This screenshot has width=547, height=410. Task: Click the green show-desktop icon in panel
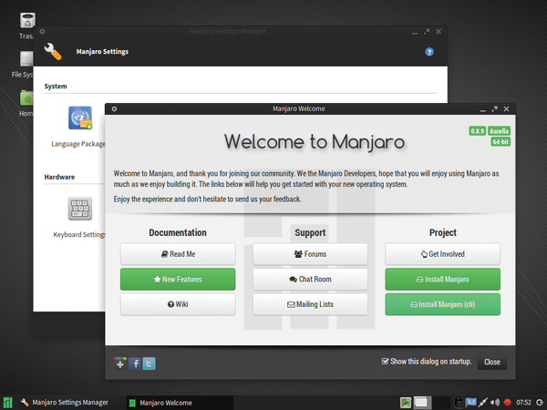pyautogui.click(x=406, y=403)
